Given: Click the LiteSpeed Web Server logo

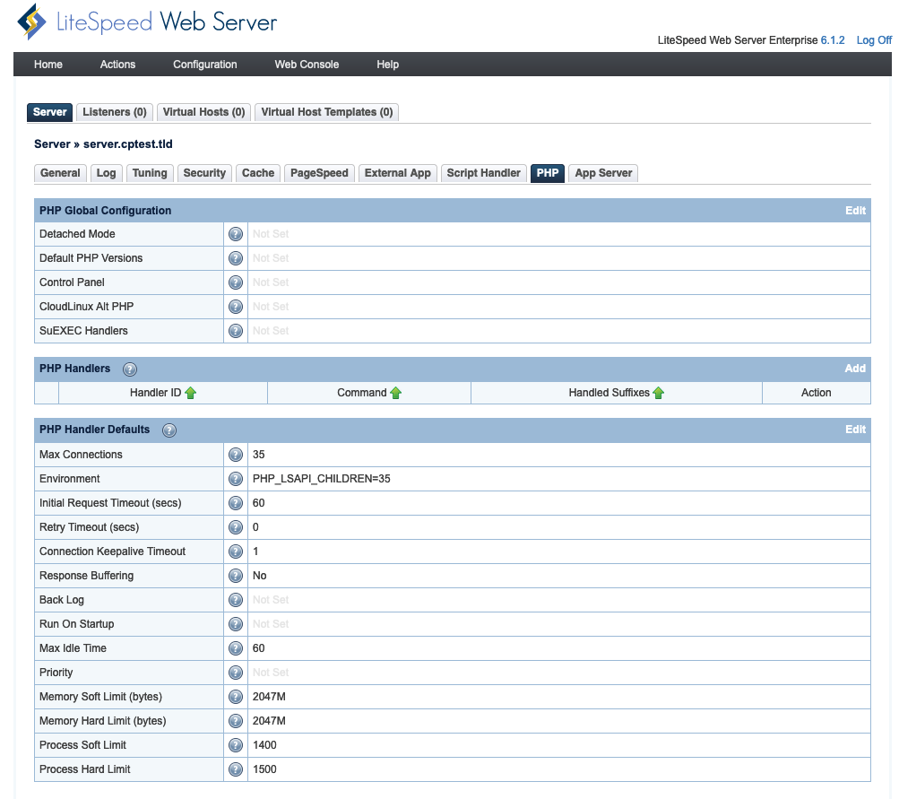Looking at the screenshot, I should [147, 22].
